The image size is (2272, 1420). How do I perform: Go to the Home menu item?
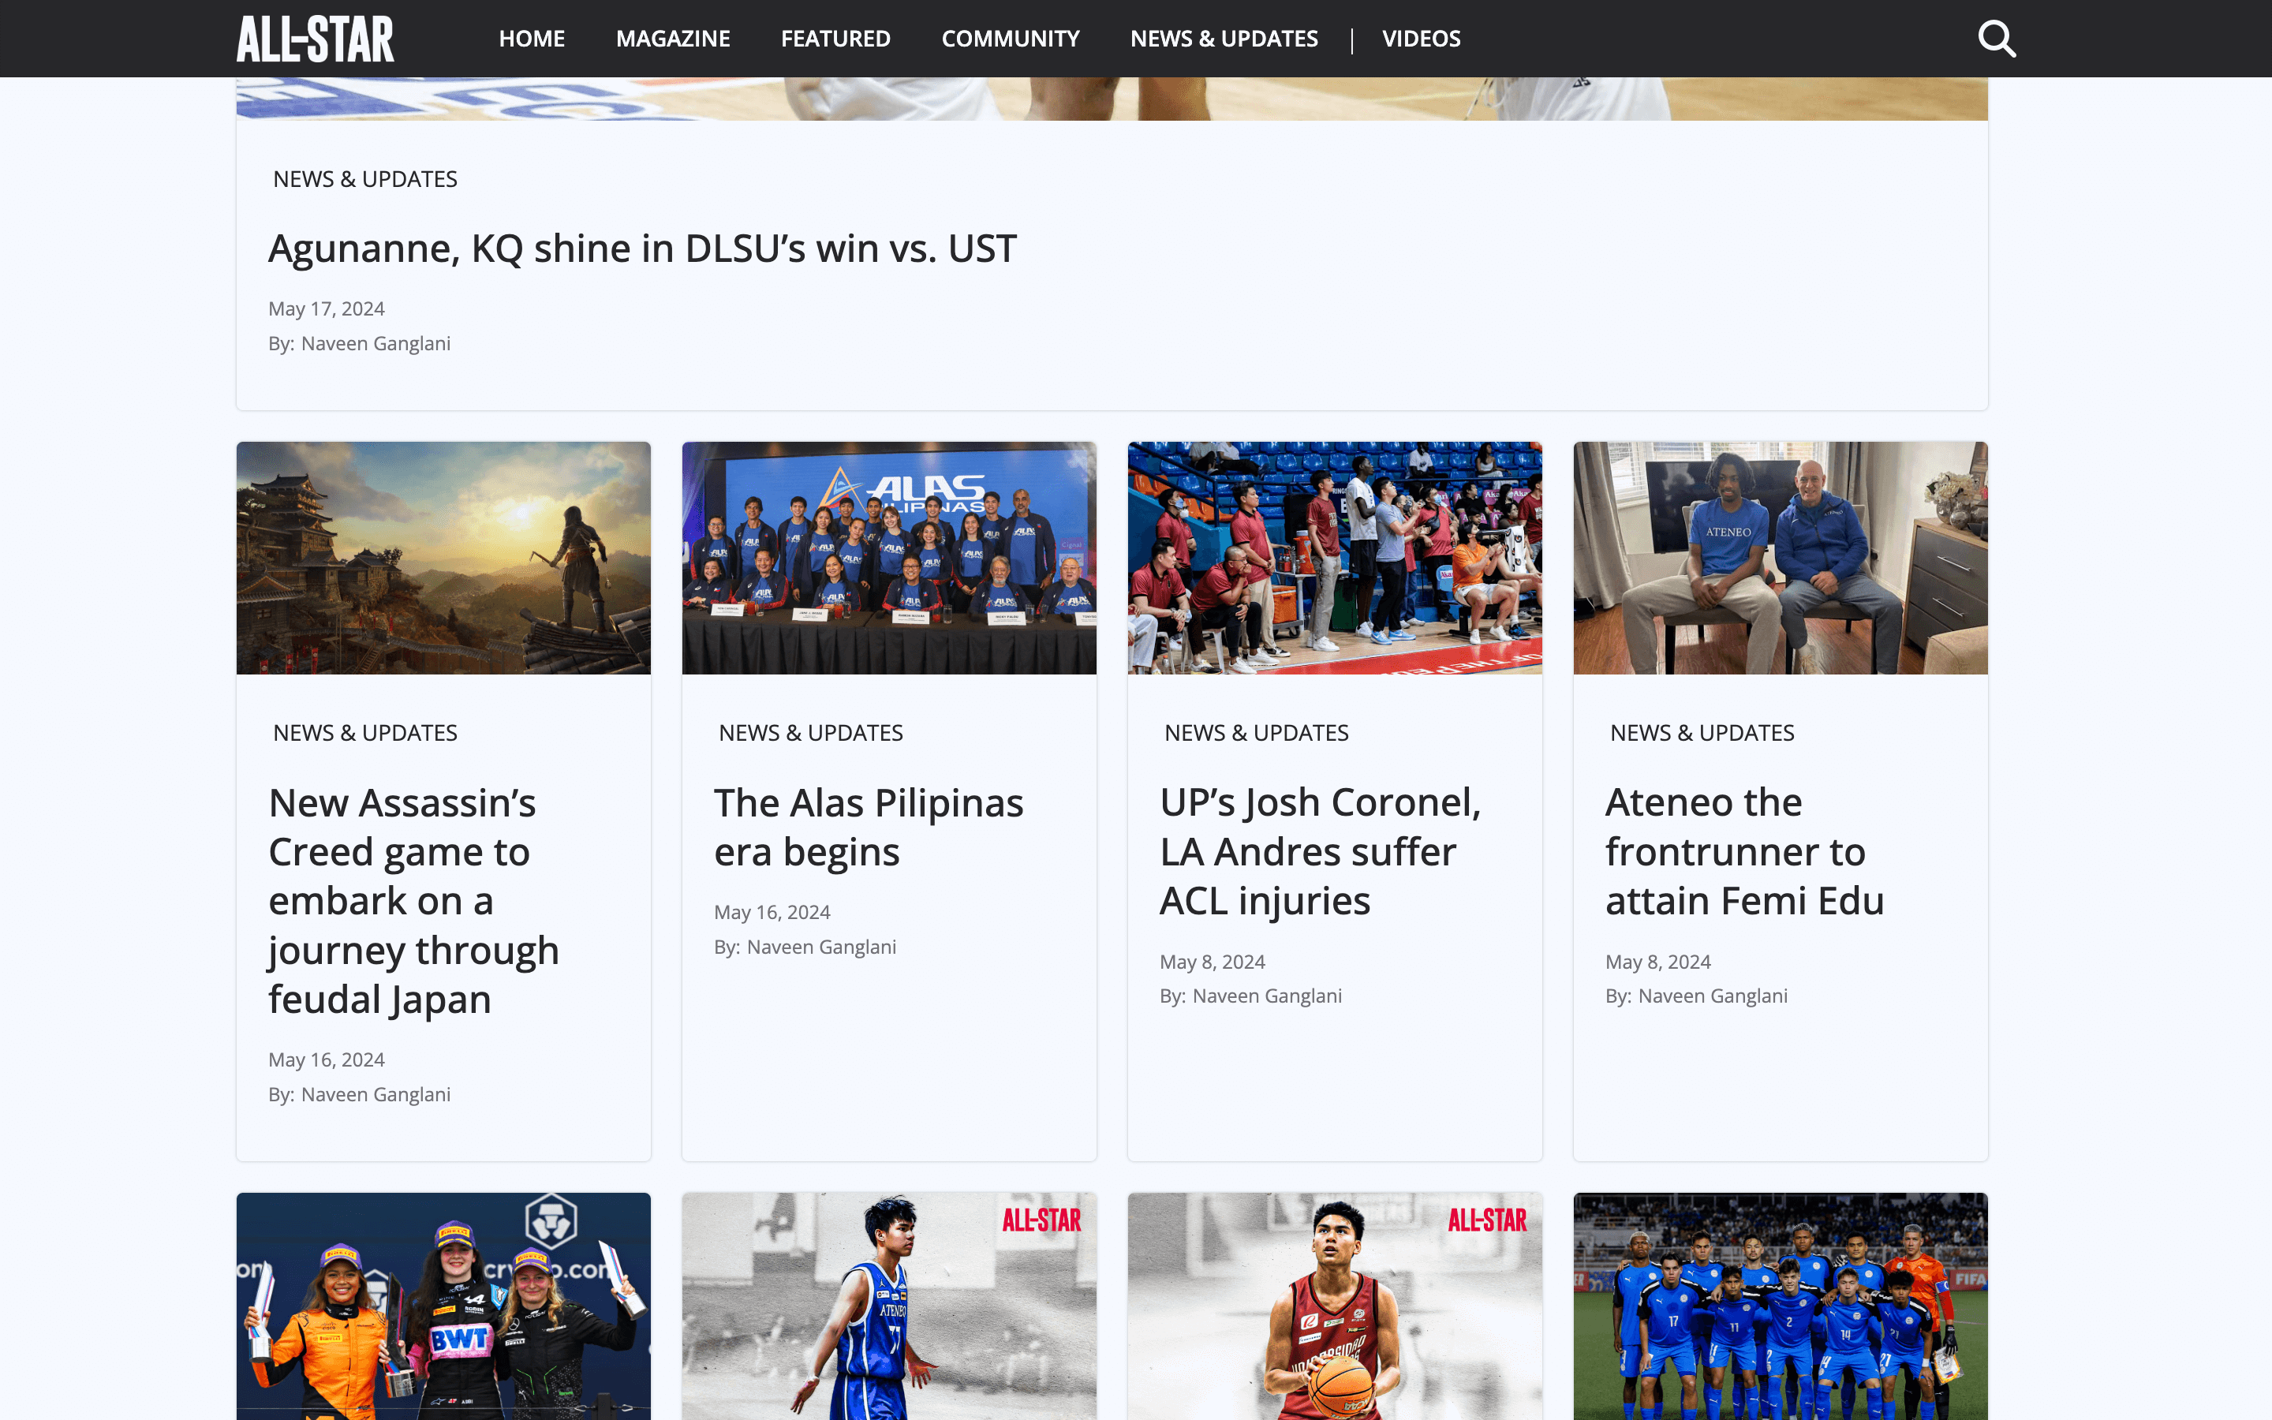(x=532, y=39)
